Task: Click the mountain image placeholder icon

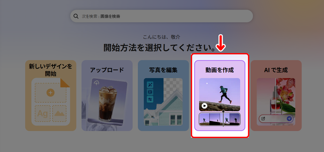Action: click(59, 114)
